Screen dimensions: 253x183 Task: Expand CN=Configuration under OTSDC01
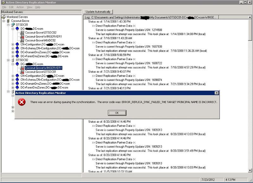[x=13, y=44]
